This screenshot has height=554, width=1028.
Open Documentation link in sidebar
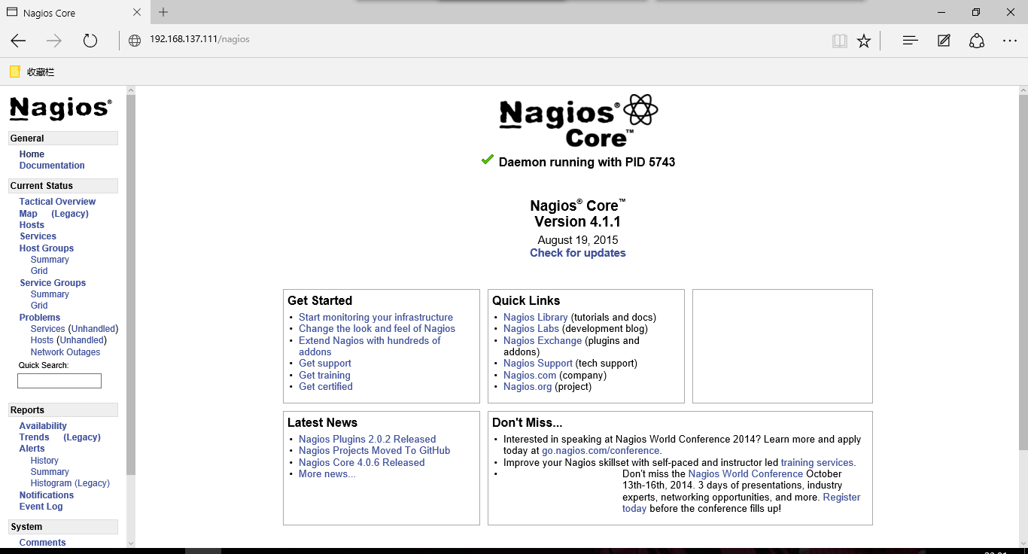tap(52, 166)
